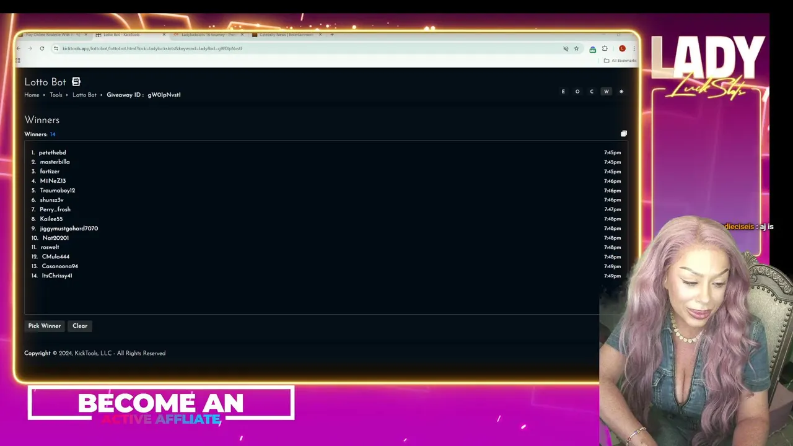Click the browser forward arrow

pyautogui.click(x=30, y=48)
